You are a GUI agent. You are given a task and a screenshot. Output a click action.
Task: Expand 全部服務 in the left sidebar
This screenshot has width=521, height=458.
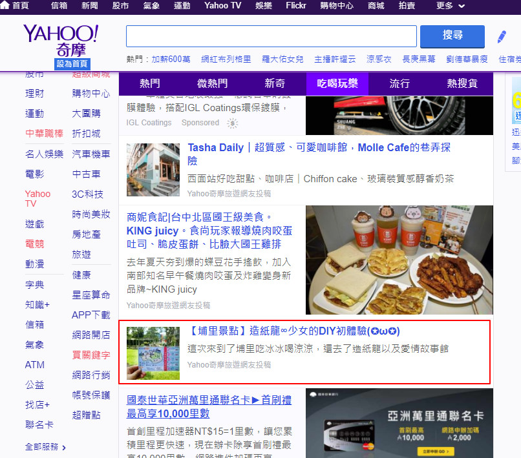pos(45,447)
